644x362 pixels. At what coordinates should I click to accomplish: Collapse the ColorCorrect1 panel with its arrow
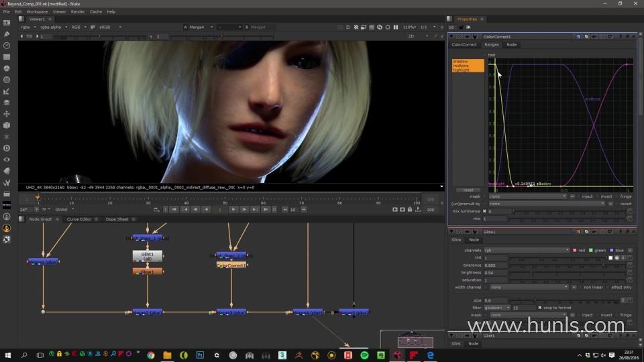point(451,36)
